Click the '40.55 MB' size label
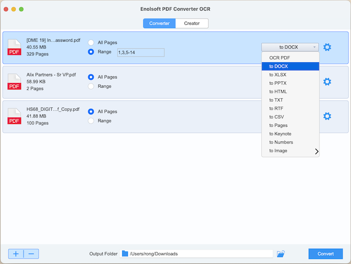This screenshot has height=264, width=351. [x=36, y=47]
